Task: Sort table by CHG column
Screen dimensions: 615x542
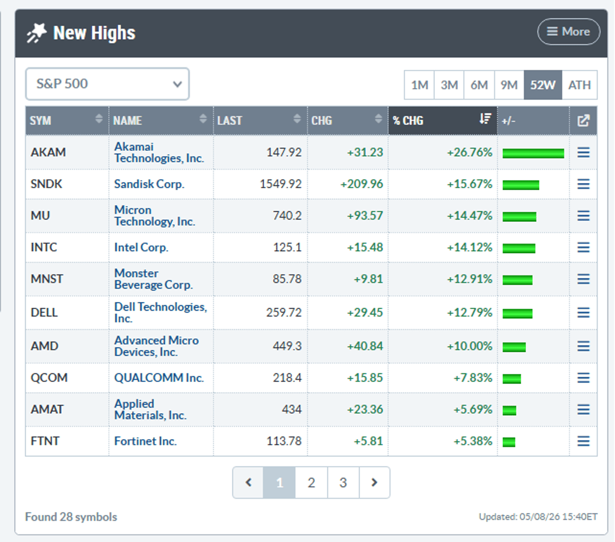Action: [347, 121]
